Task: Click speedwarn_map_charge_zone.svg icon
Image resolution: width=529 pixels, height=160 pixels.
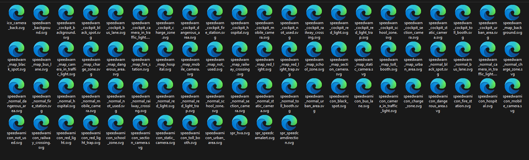Action: [91, 49]
